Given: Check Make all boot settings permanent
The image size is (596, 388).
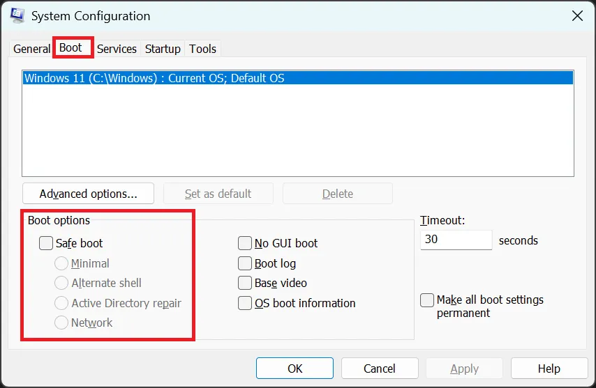Looking at the screenshot, I should point(427,300).
